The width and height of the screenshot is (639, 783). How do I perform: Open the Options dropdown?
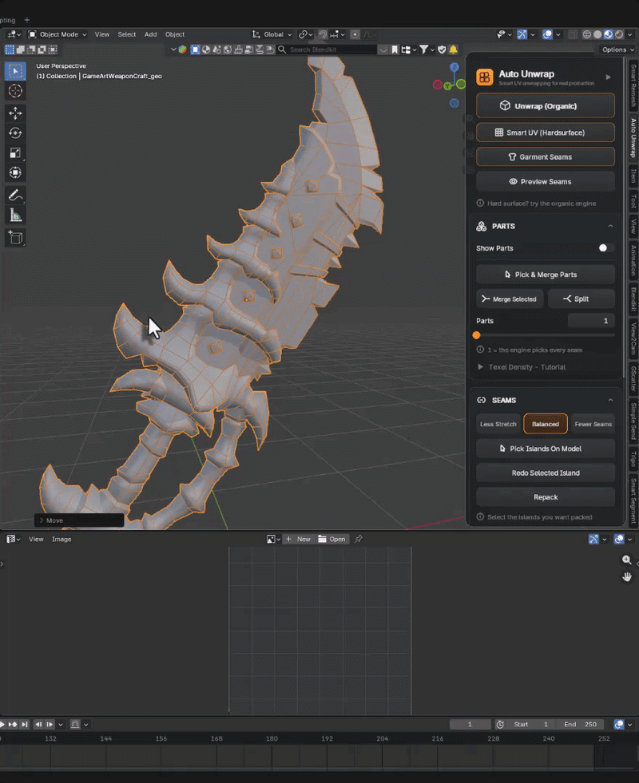618,49
